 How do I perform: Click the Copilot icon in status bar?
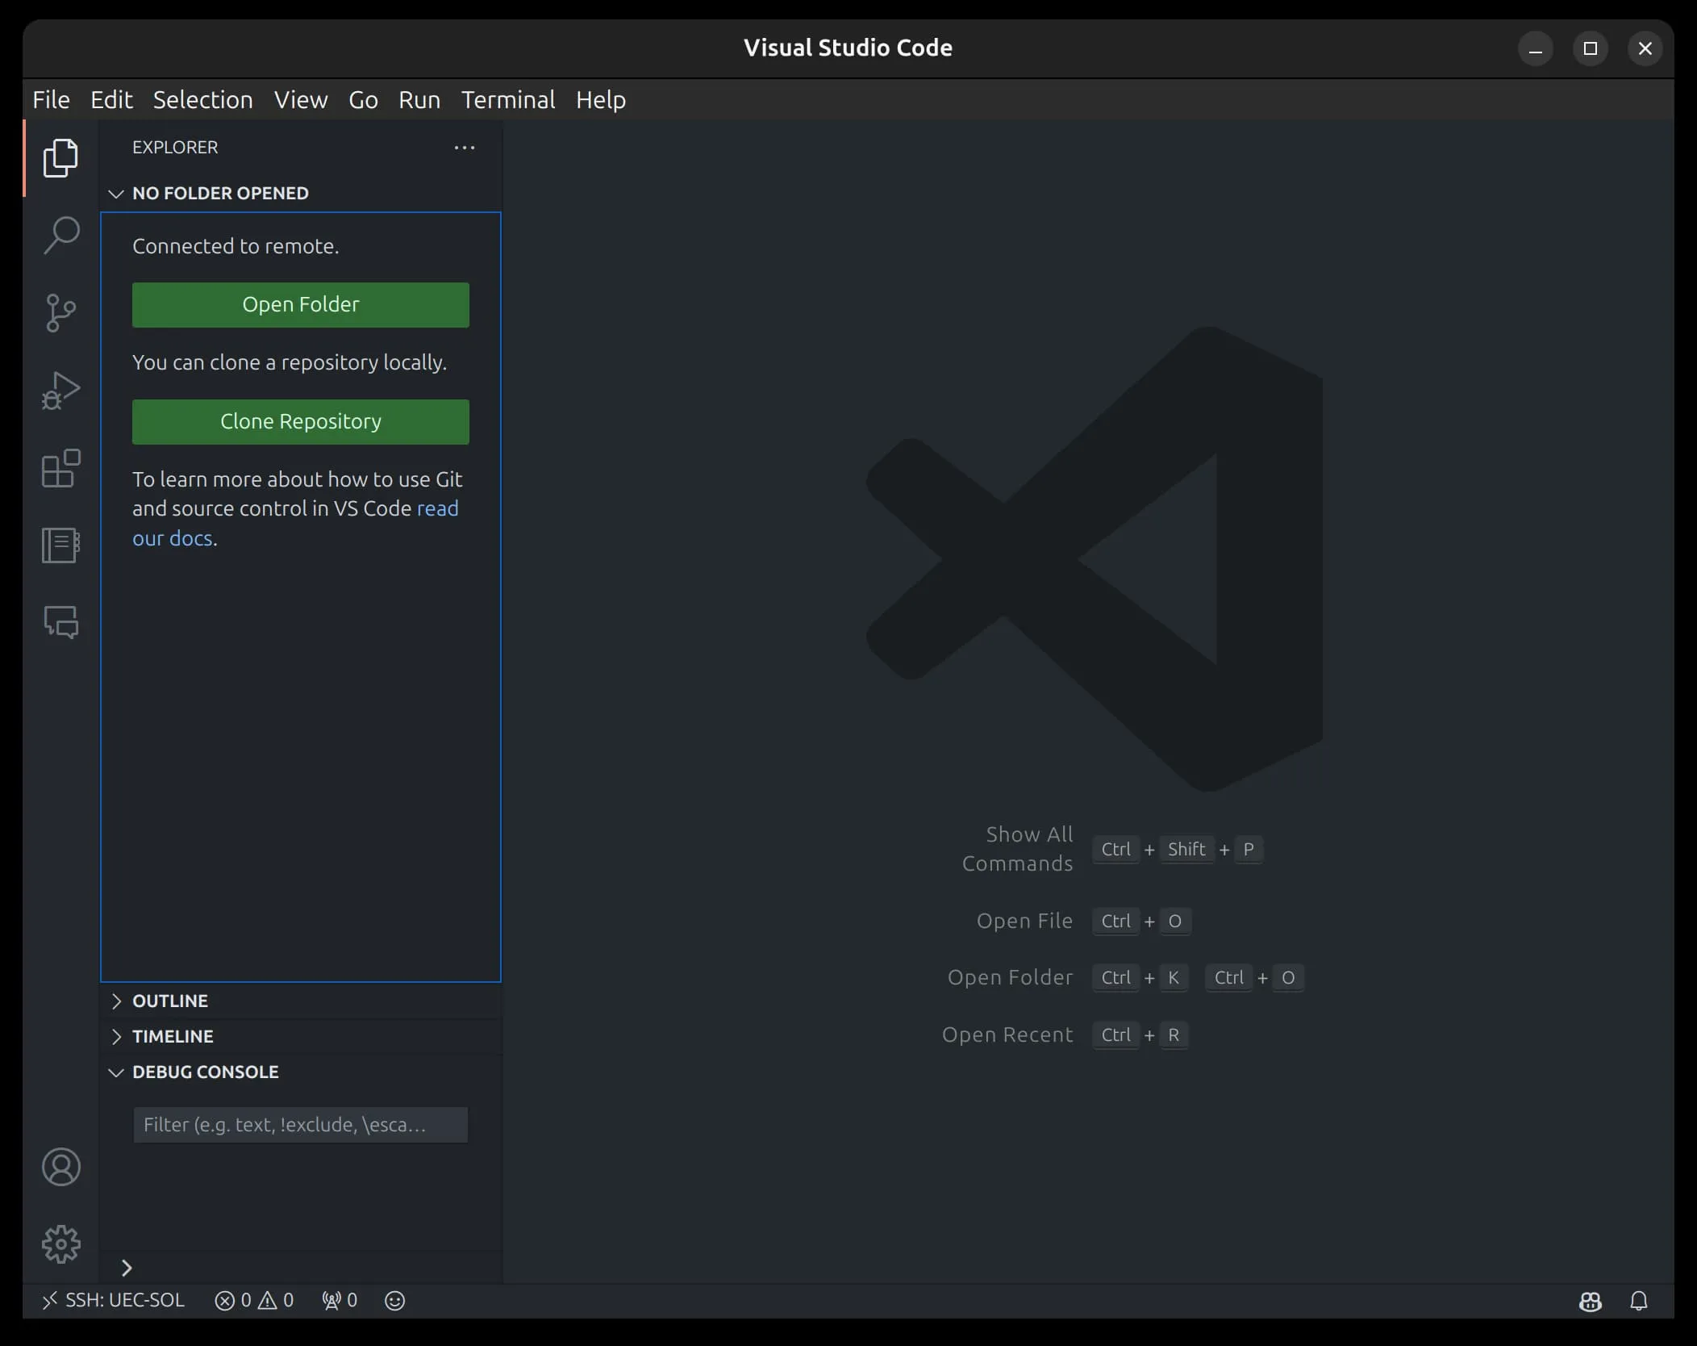coord(1590,1301)
